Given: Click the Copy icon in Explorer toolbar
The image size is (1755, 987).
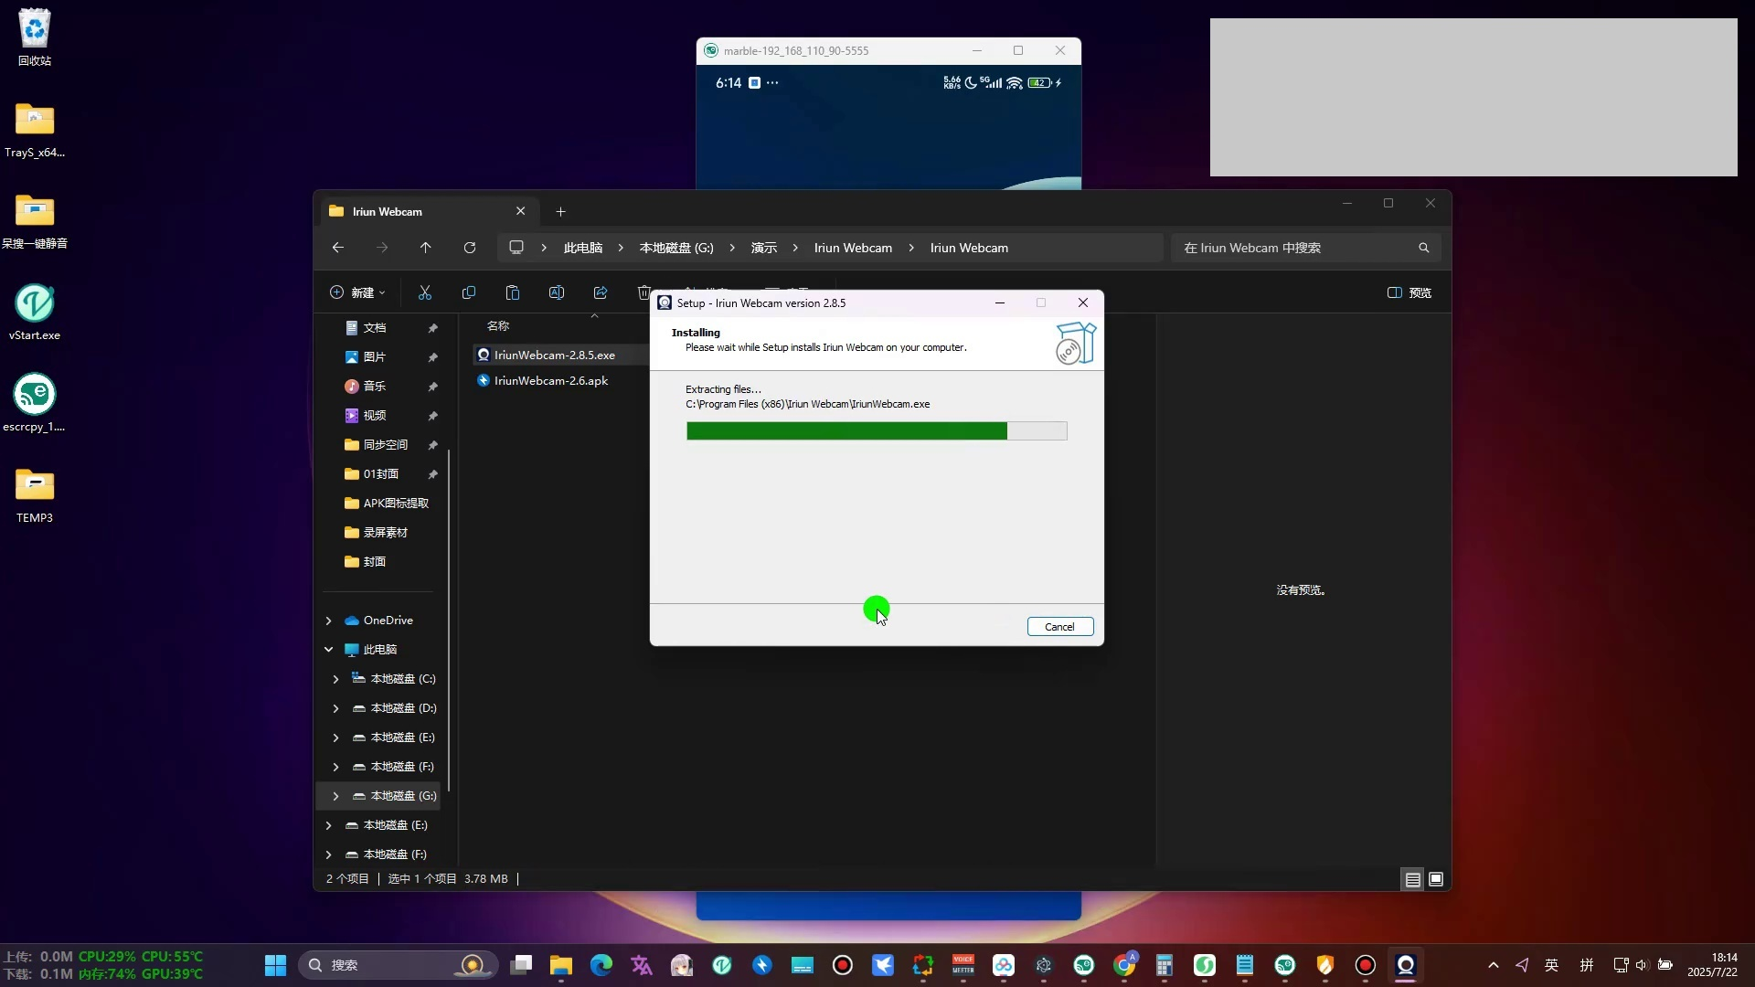Looking at the screenshot, I should coord(469,292).
